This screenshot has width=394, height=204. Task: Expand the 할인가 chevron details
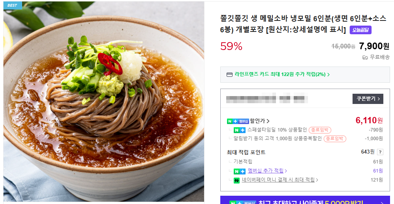(268, 121)
